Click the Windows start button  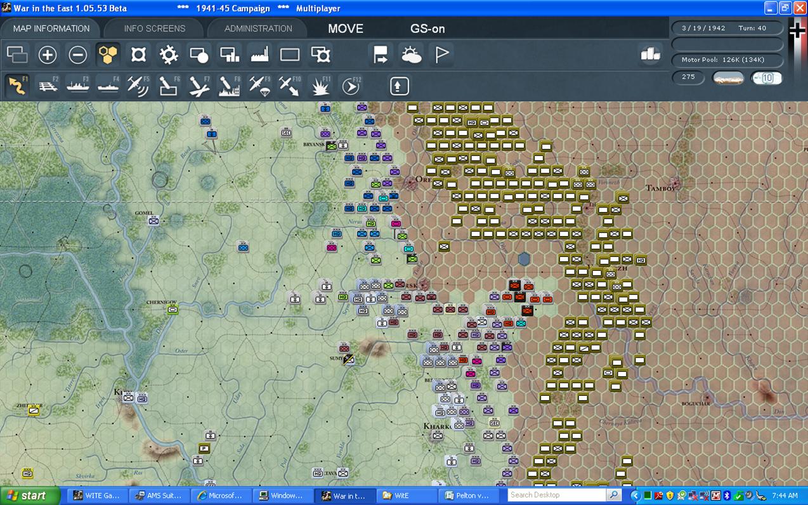pyautogui.click(x=30, y=495)
